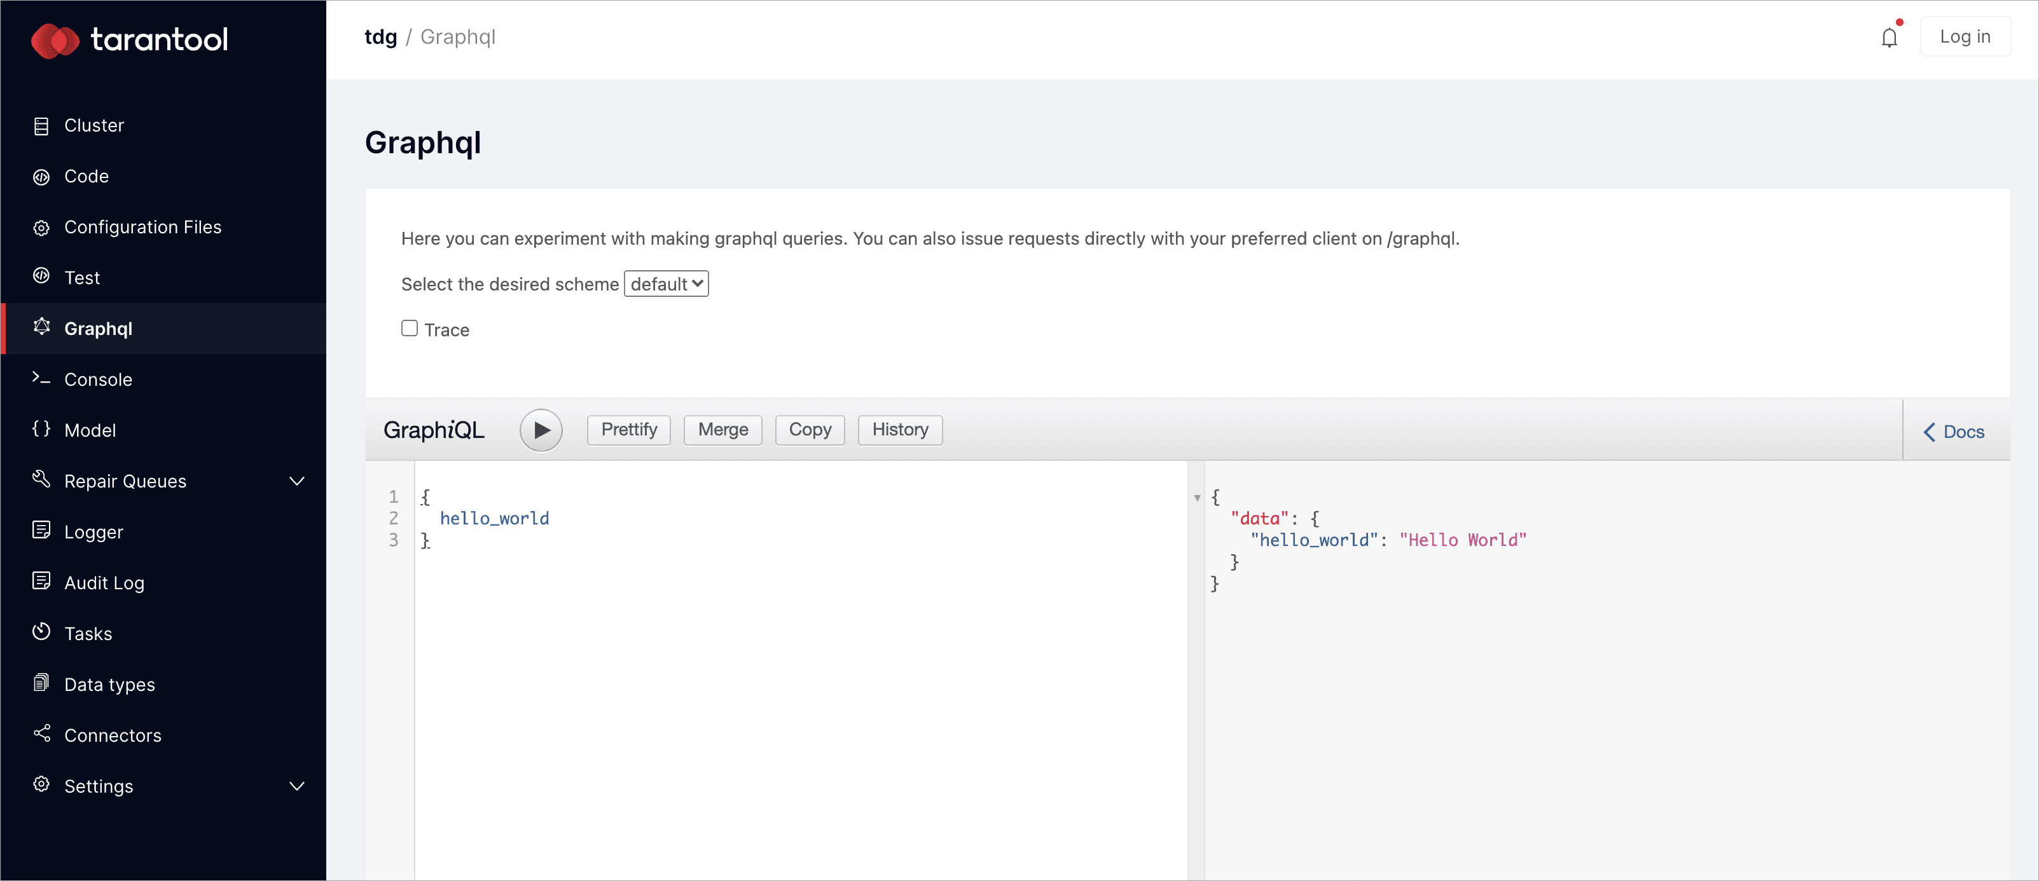Click the Prettify button
This screenshot has width=2039, height=881.
(x=628, y=430)
